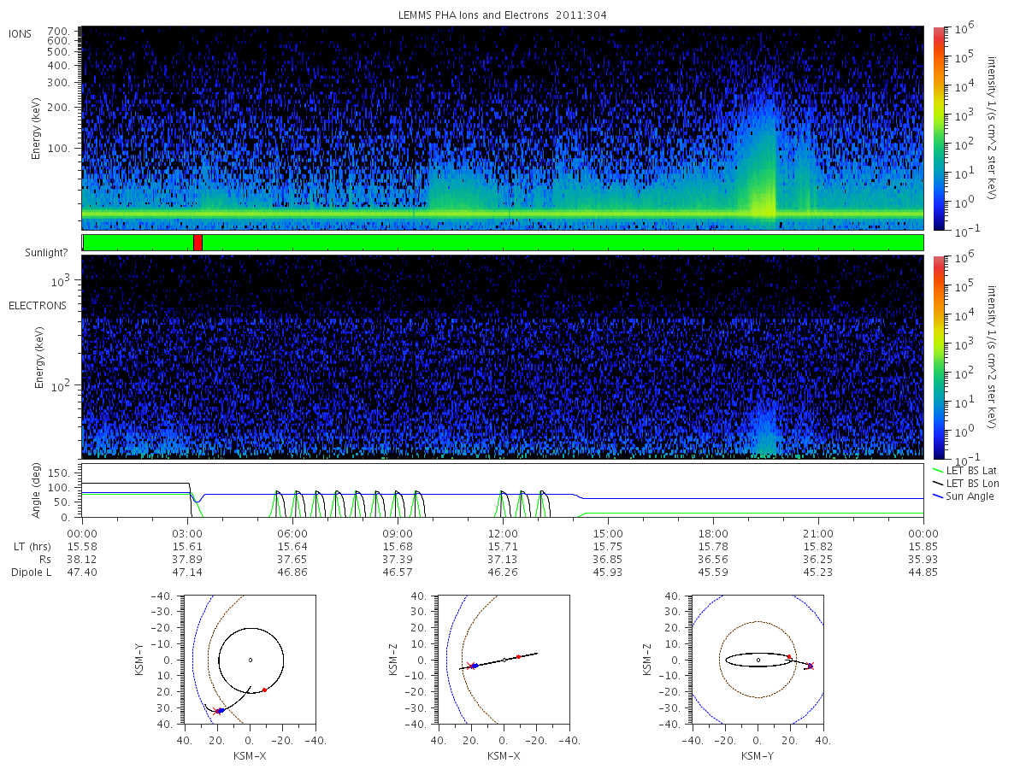Click the KSM-X KSM-Z orbit plot
Screen dimensions: 1026x769
tap(504, 660)
